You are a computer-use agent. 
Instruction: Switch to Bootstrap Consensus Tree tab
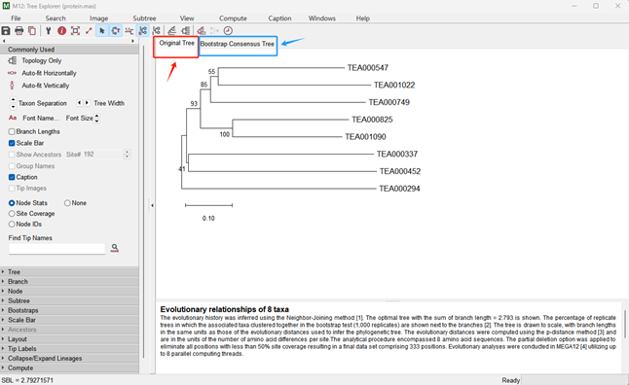click(x=238, y=44)
